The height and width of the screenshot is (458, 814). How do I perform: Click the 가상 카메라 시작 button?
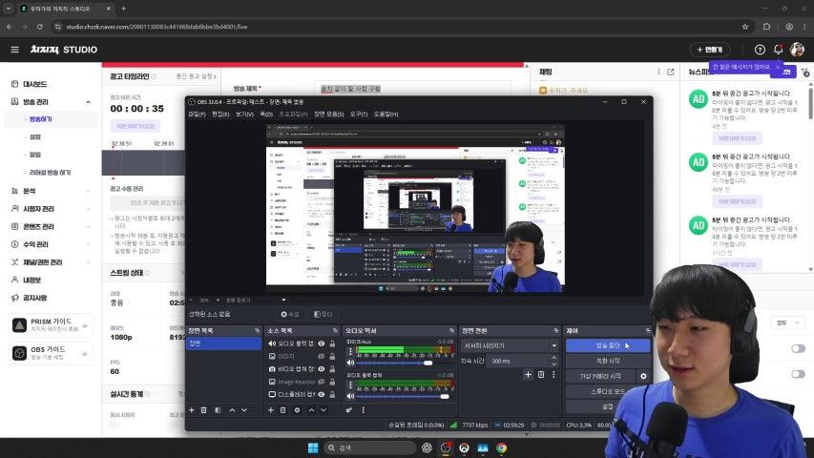pyautogui.click(x=600, y=376)
